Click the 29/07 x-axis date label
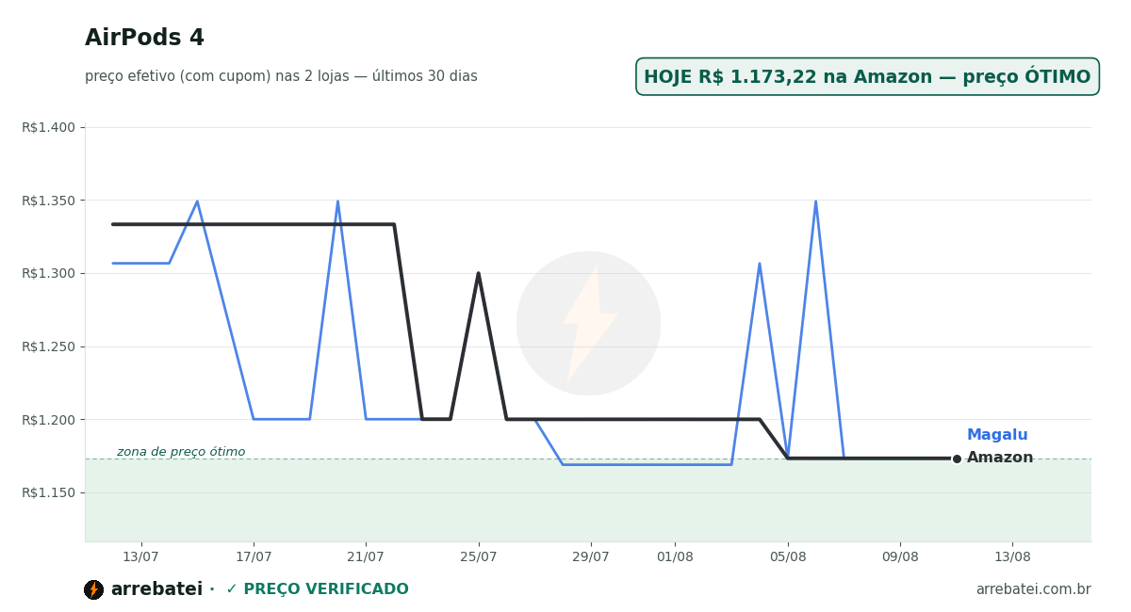 591,557
